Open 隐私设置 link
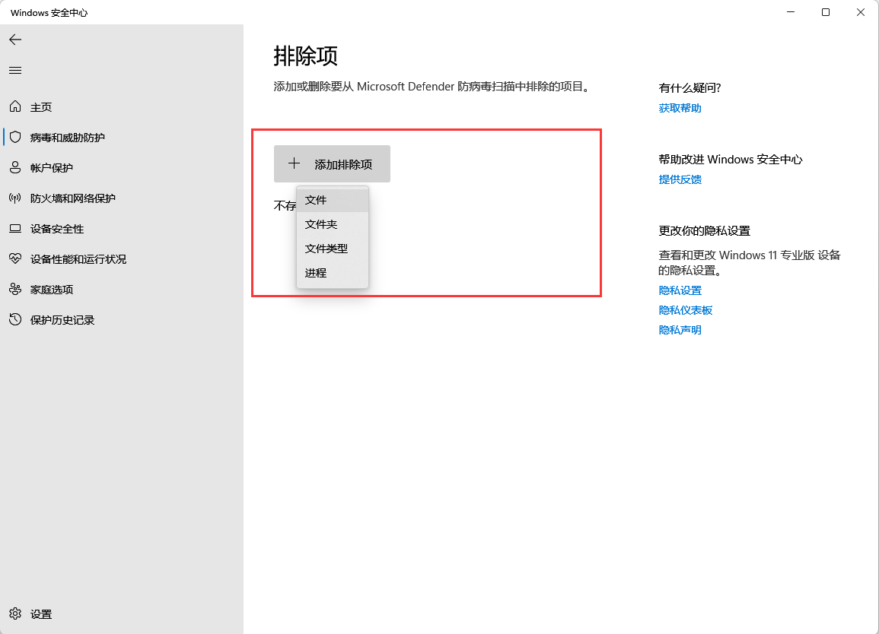The image size is (879, 634). click(680, 290)
